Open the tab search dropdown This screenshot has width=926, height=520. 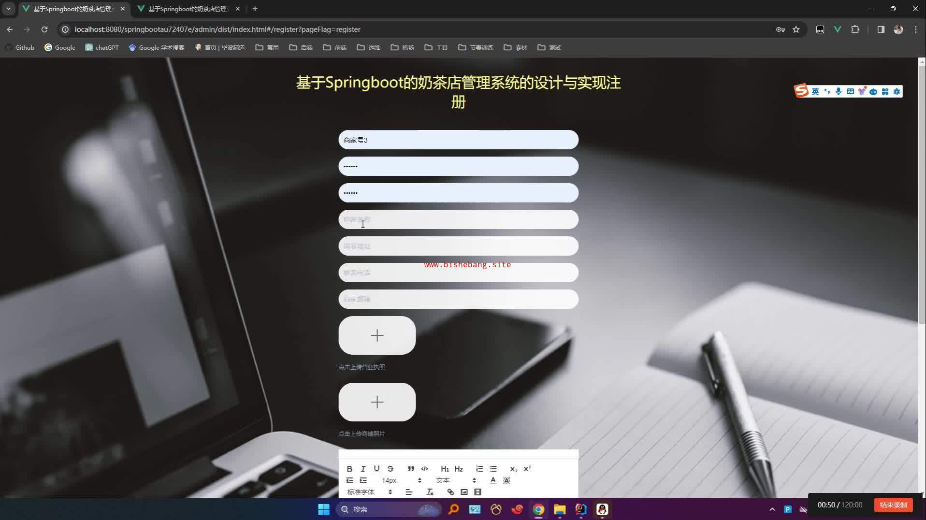(9, 9)
